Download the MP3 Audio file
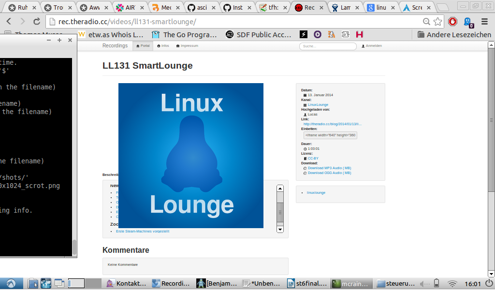Image resolution: width=495 pixels, height=290 pixels. click(329, 168)
